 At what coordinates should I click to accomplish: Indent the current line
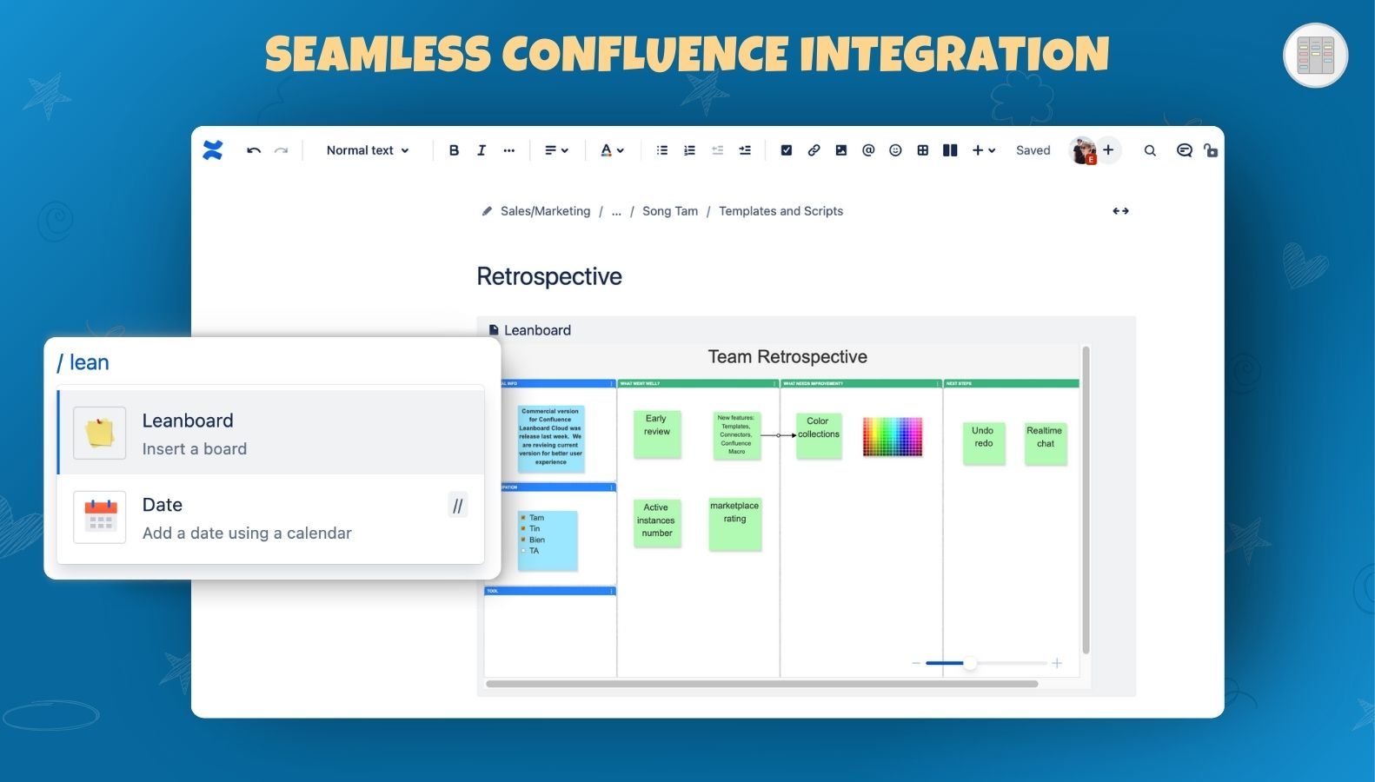[x=745, y=150]
